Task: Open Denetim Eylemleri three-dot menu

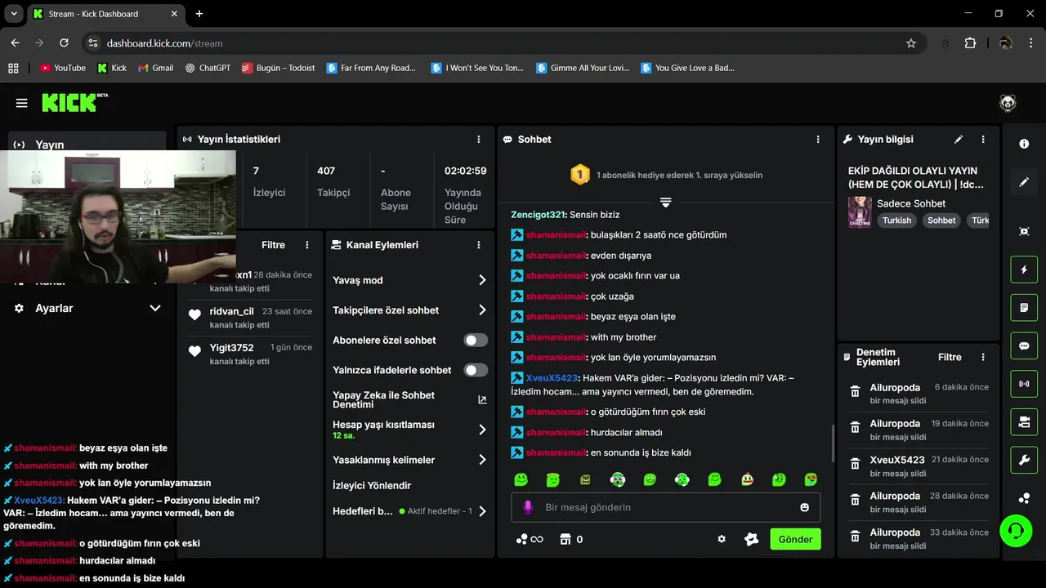Action: click(x=983, y=357)
